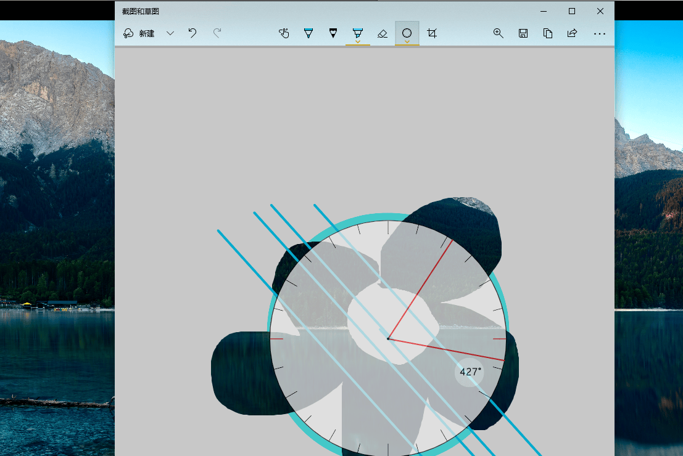The width and height of the screenshot is (683, 456).
Task: Copy the snip to clipboard
Action: 548,33
